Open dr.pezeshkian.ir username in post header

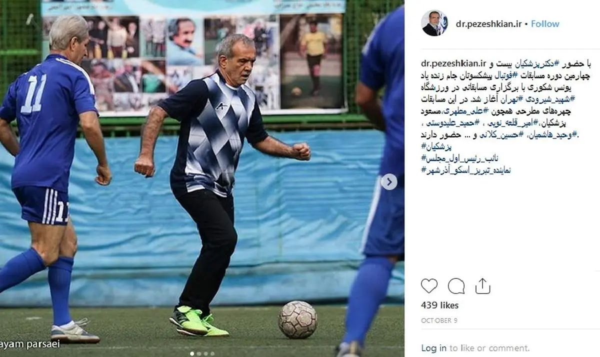(487, 24)
